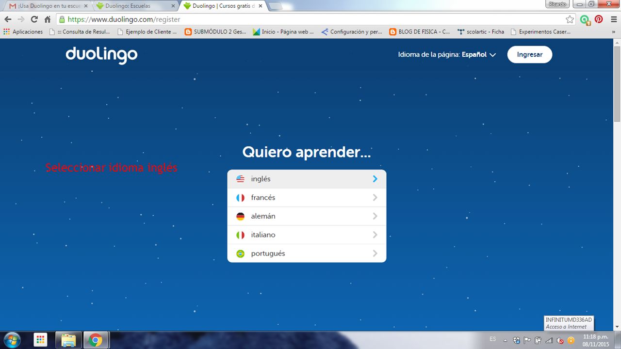Image resolution: width=621 pixels, height=349 pixels.
Task: Open the Chrome hamburger menu
Action: (x=613, y=19)
